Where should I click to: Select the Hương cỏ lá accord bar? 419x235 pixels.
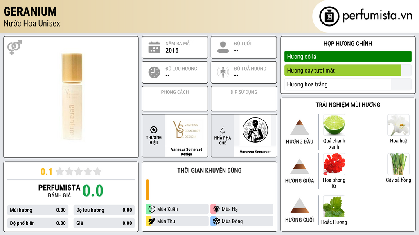348,56
